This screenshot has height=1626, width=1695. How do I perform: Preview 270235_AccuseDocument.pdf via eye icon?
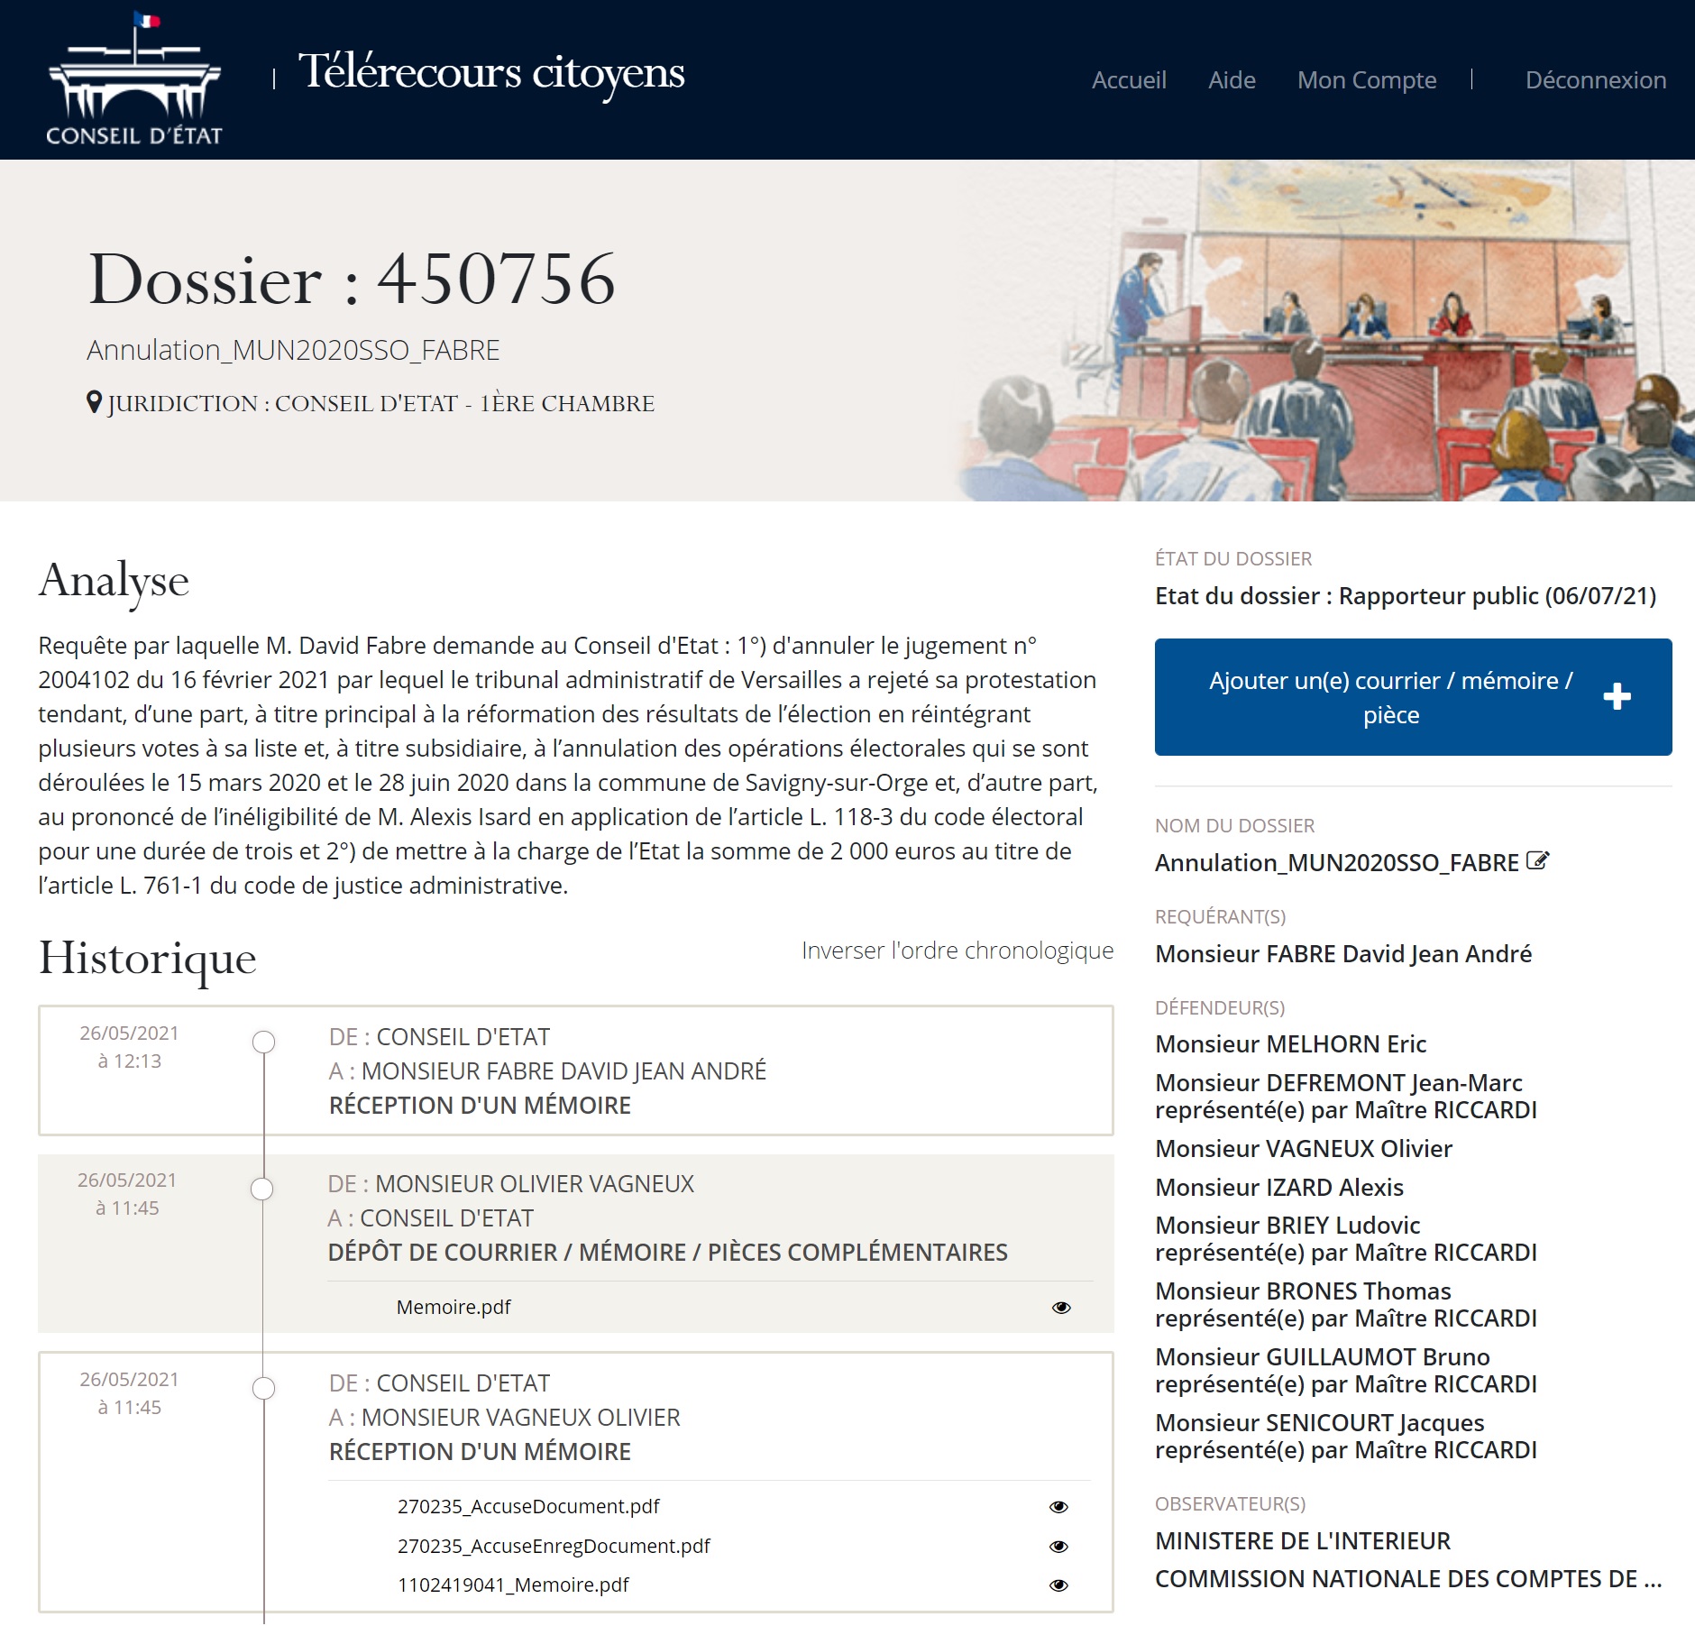point(1058,1507)
